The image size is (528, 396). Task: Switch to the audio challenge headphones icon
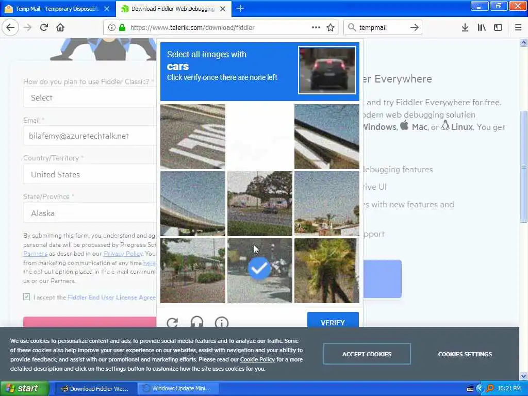(197, 322)
